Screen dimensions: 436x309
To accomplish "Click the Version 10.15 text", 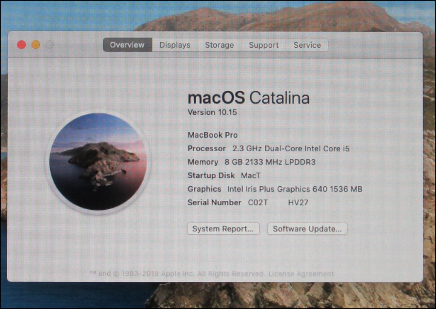I will [x=212, y=112].
